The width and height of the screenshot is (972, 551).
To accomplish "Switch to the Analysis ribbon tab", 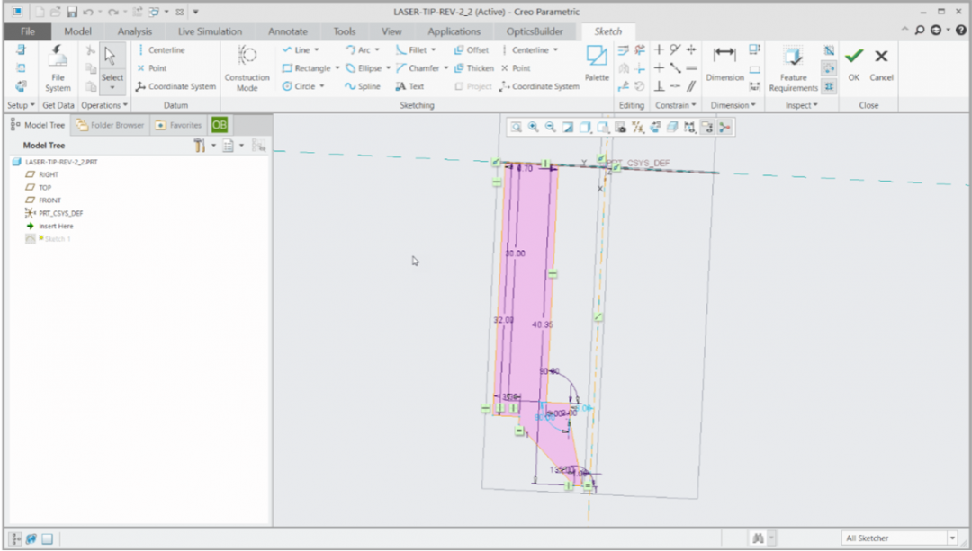I will tap(135, 31).
